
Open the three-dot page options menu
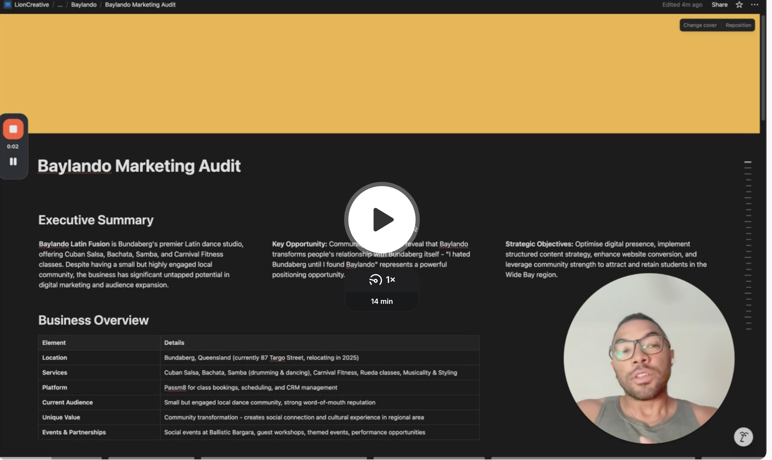point(755,5)
